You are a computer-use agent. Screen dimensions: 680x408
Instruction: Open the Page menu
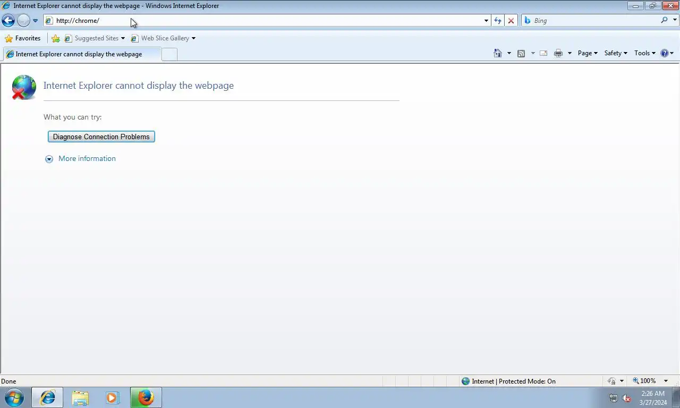point(588,53)
